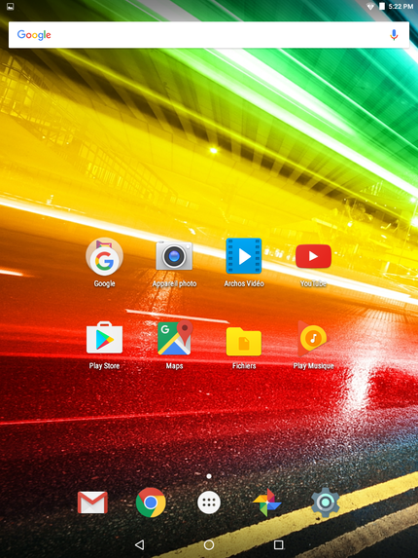
Task: Tap the battery status icon
Action: coord(382,7)
